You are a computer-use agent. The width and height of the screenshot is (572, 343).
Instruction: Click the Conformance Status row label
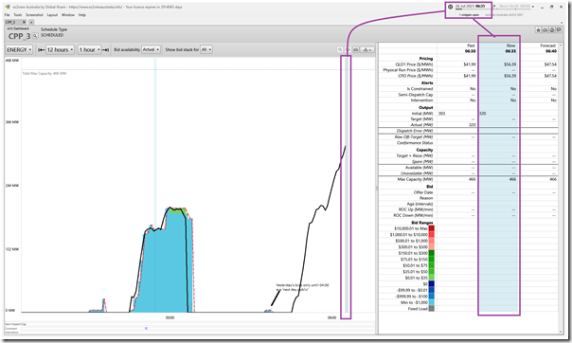pos(415,143)
